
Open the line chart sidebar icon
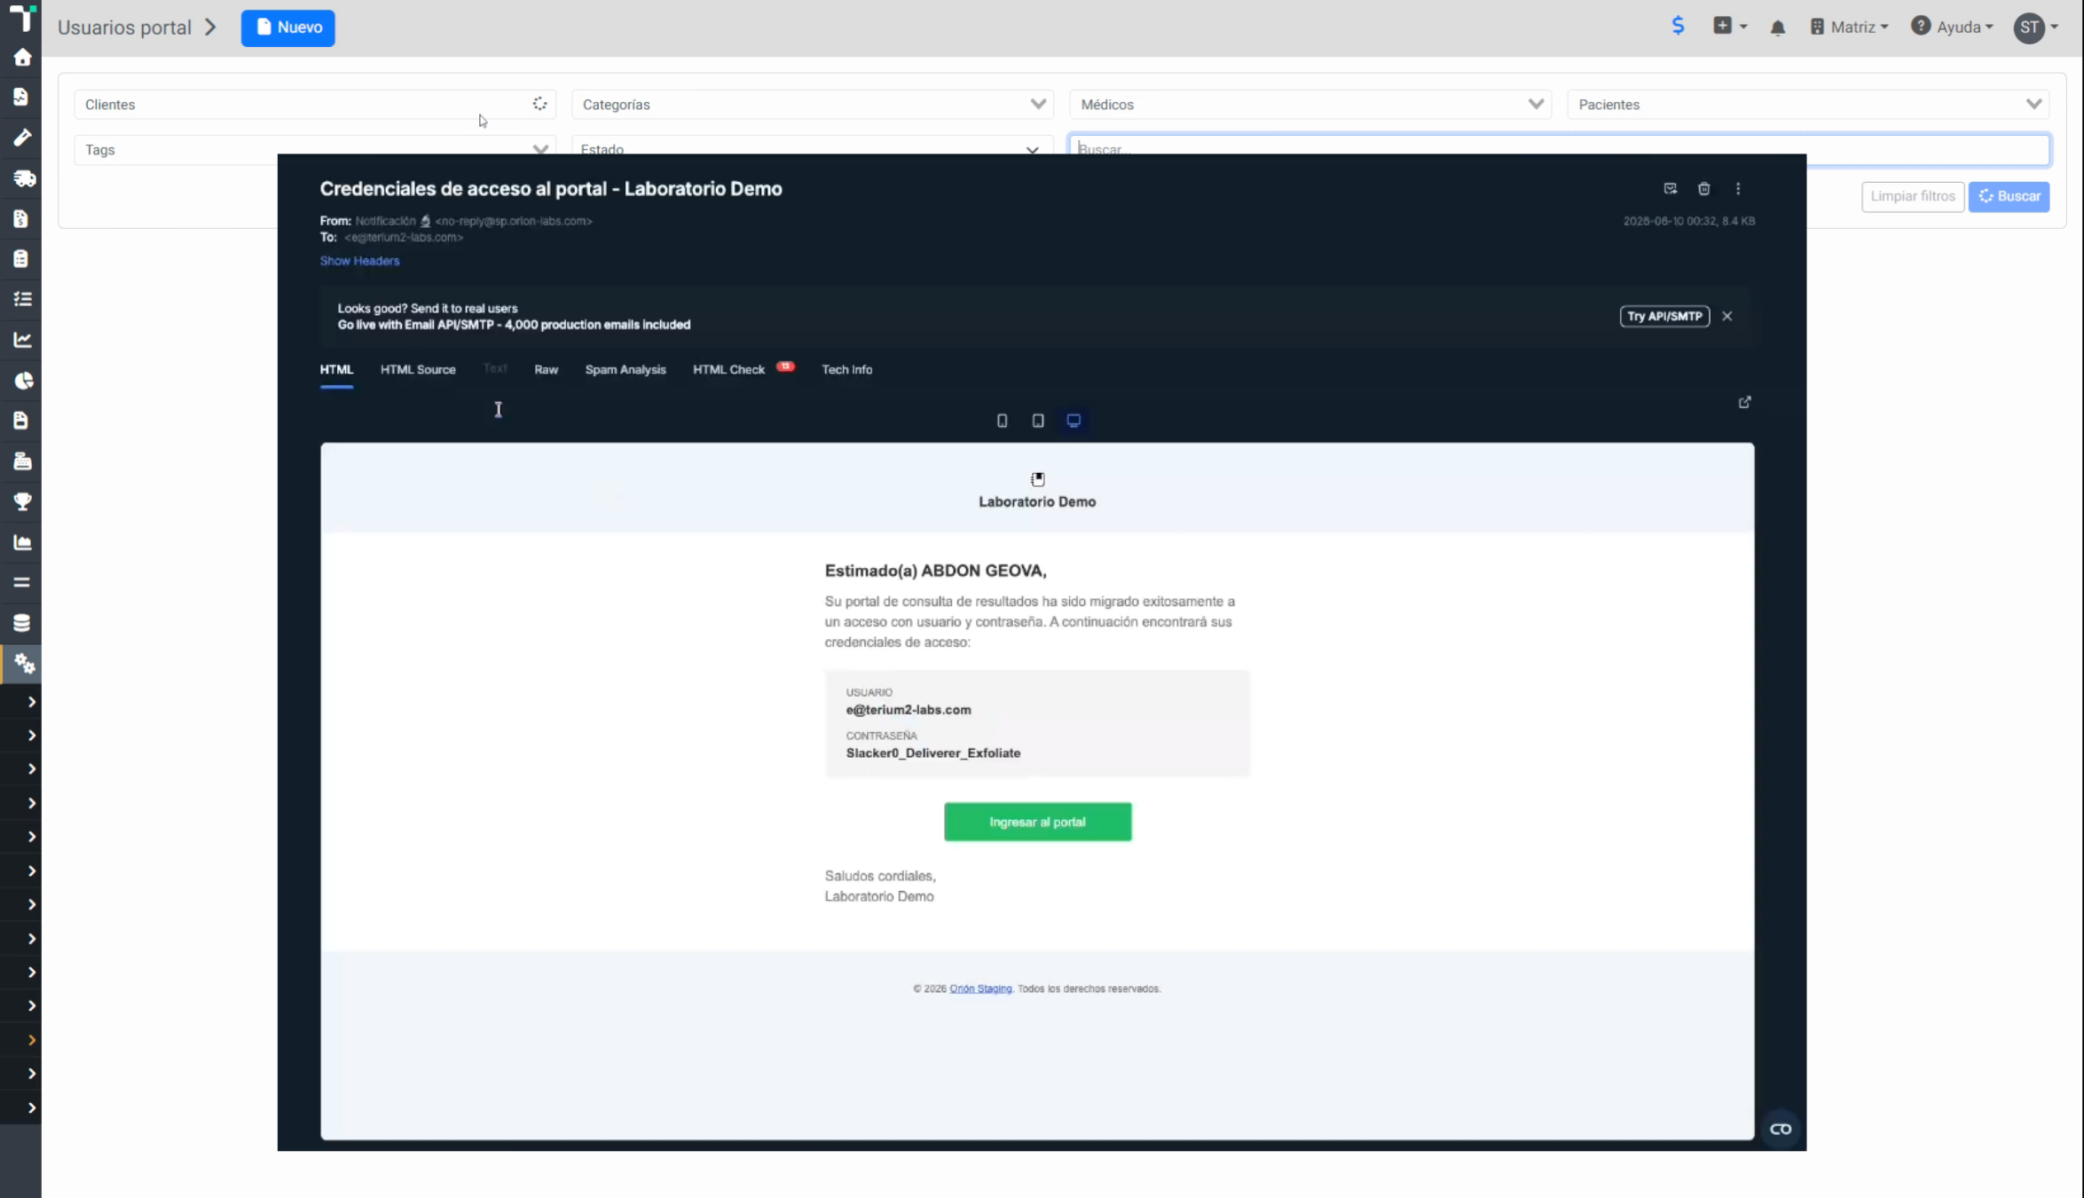(22, 339)
